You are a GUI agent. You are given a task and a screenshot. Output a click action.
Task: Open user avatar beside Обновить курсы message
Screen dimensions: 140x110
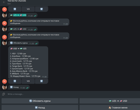(4, 43)
